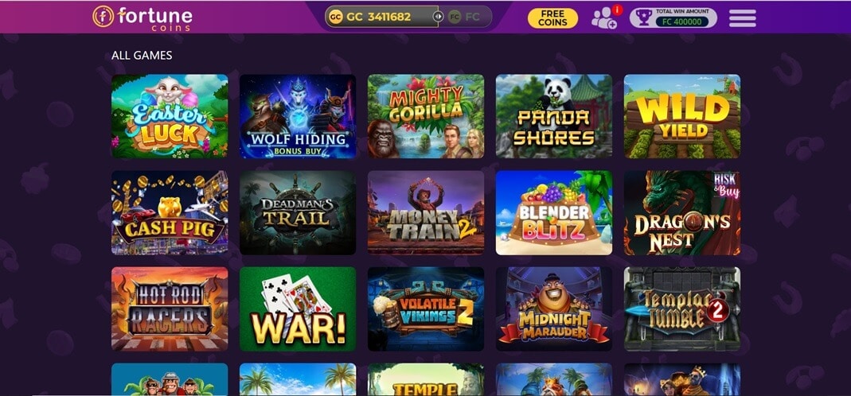Click the trophy total win icon
The height and width of the screenshot is (396, 851).
[644, 17]
